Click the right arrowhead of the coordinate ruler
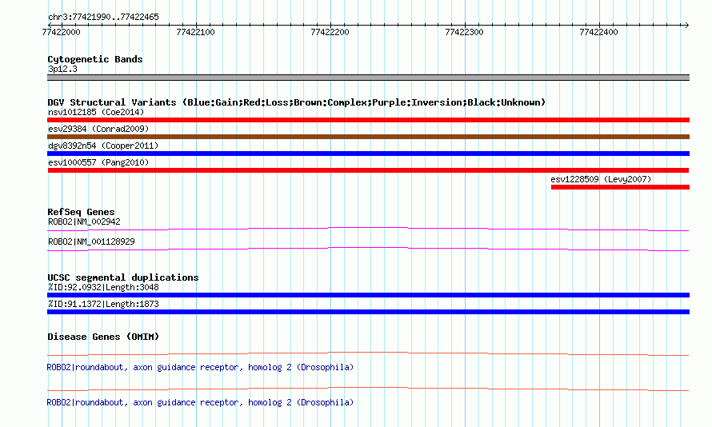The image size is (712, 427). click(686, 25)
